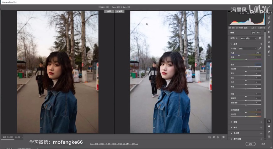Image resolution: width=273 pixels, height=149 pixels.
Task: Click the 阴影 shadows value field
Action: [258, 78]
